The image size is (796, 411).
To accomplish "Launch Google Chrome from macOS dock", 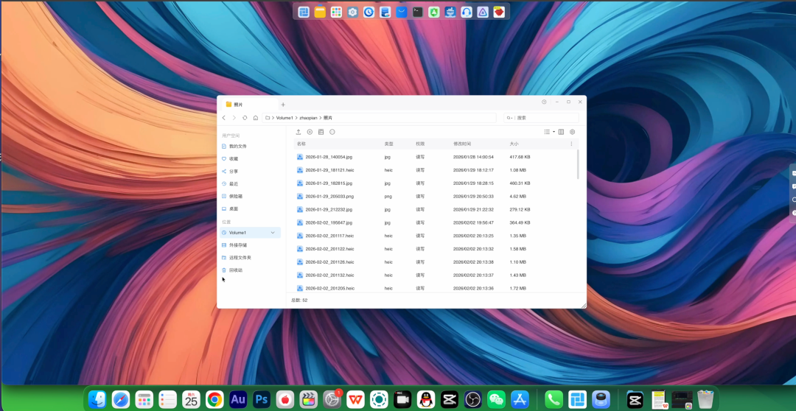I will pyautogui.click(x=214, y=399).
